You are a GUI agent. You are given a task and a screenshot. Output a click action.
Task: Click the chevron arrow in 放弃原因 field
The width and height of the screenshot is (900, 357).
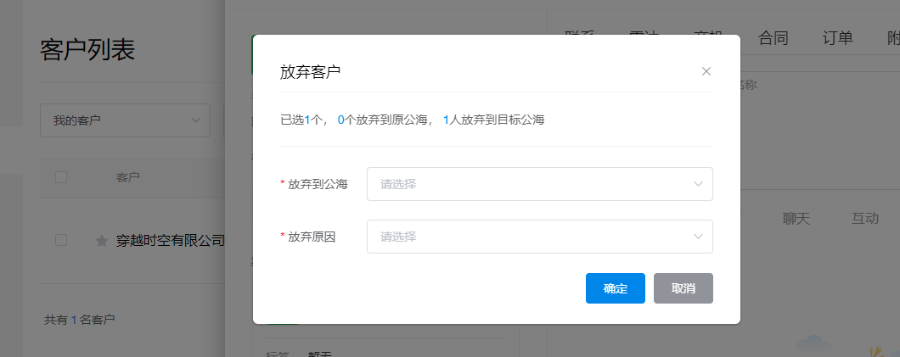pos(698,237)
